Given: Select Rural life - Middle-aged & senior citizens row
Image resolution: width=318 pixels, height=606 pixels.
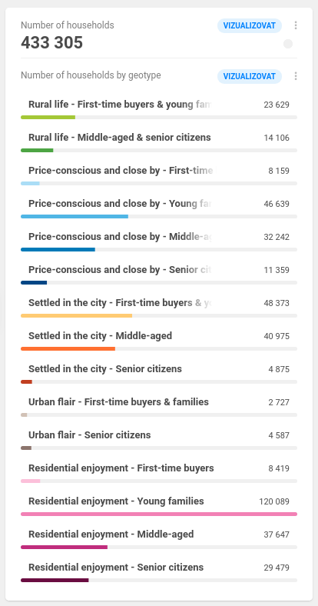Looking at the screenshot, I should coord(159,142).
